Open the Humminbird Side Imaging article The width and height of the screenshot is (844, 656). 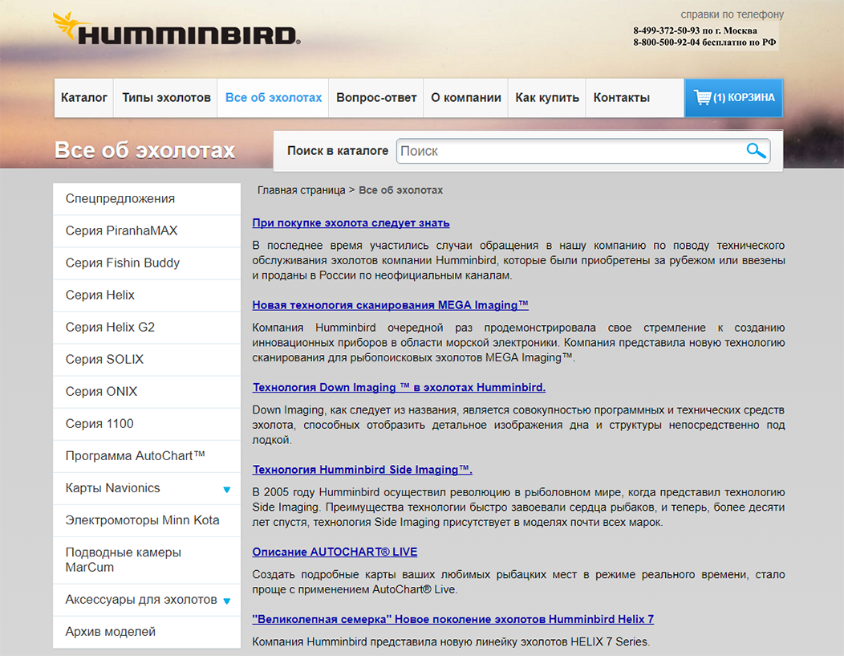363,470
